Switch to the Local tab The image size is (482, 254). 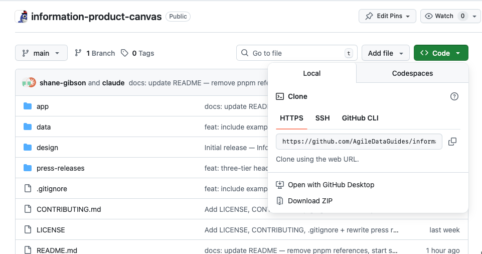pos(311,73)
